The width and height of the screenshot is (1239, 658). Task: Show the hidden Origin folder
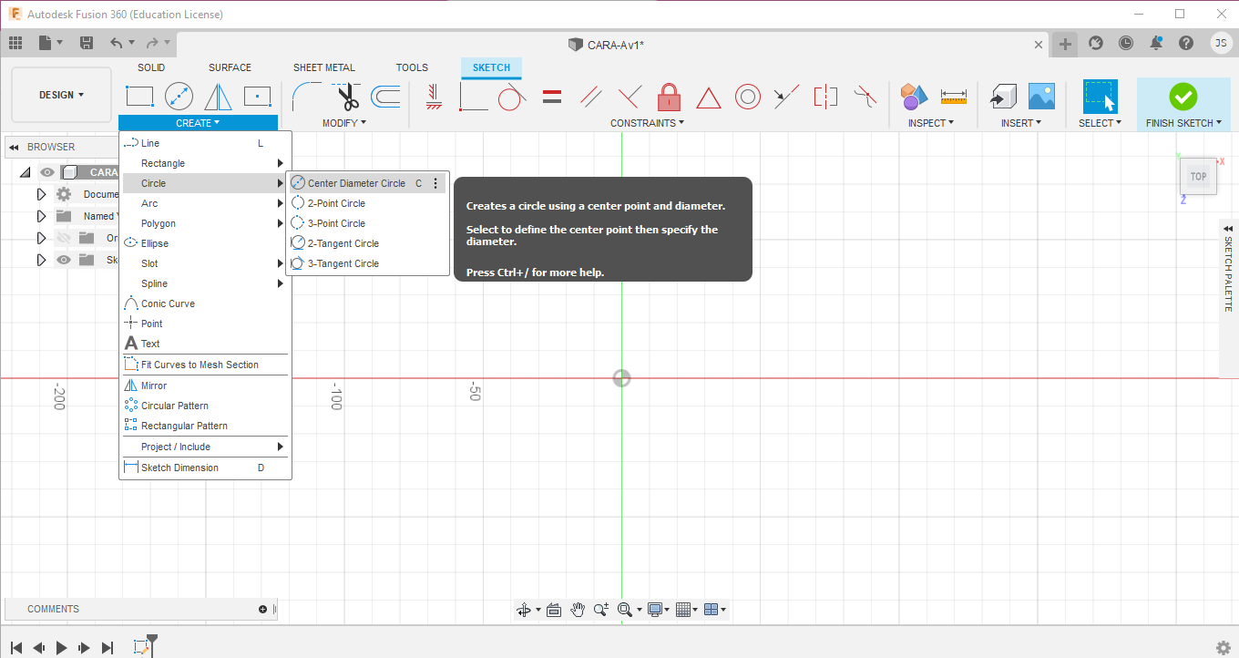[x=63, y=238]
